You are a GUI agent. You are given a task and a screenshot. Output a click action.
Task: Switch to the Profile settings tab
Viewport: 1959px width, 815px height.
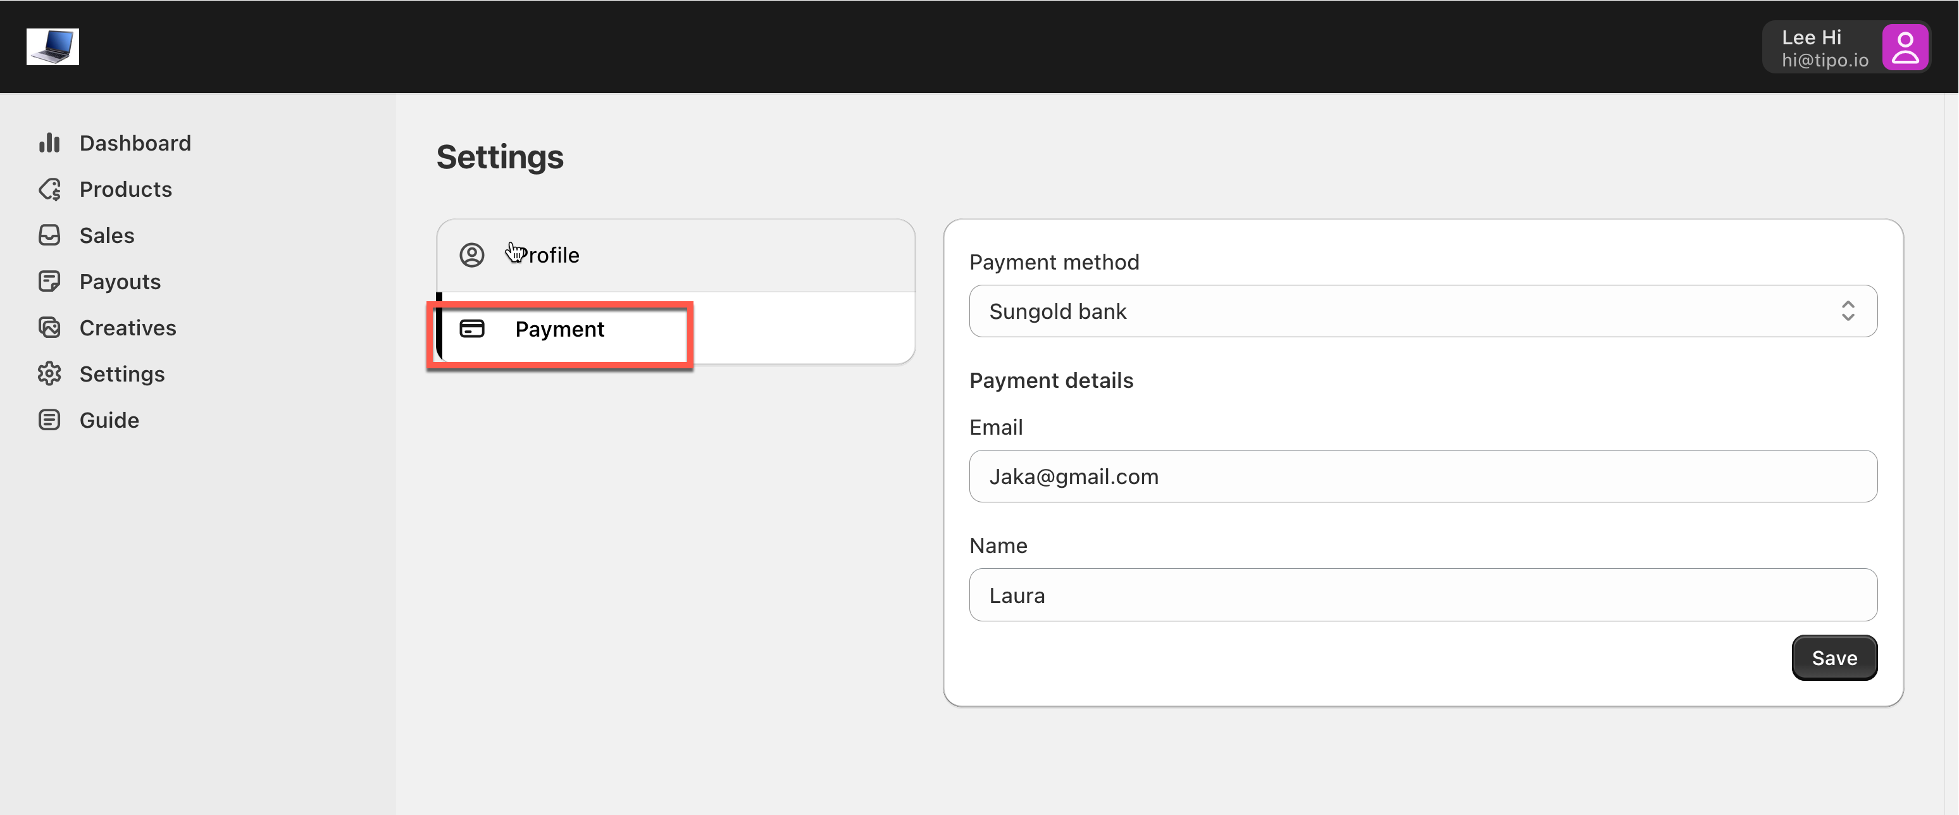675,256
